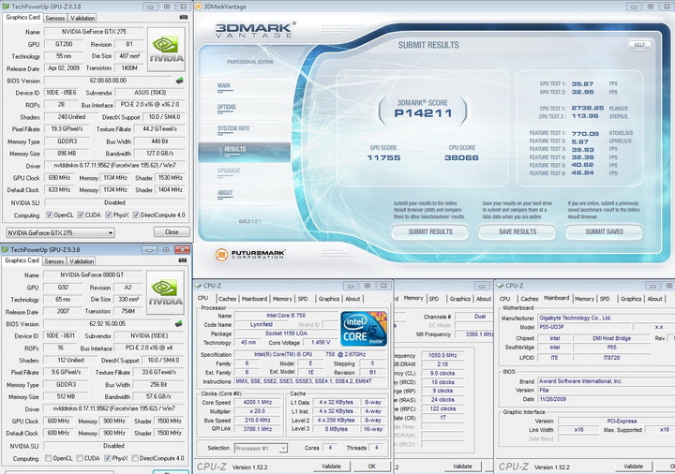Screen dimensions: 675x474
Task: Click the P14211 3DMark score
Action: click(423, 113)
